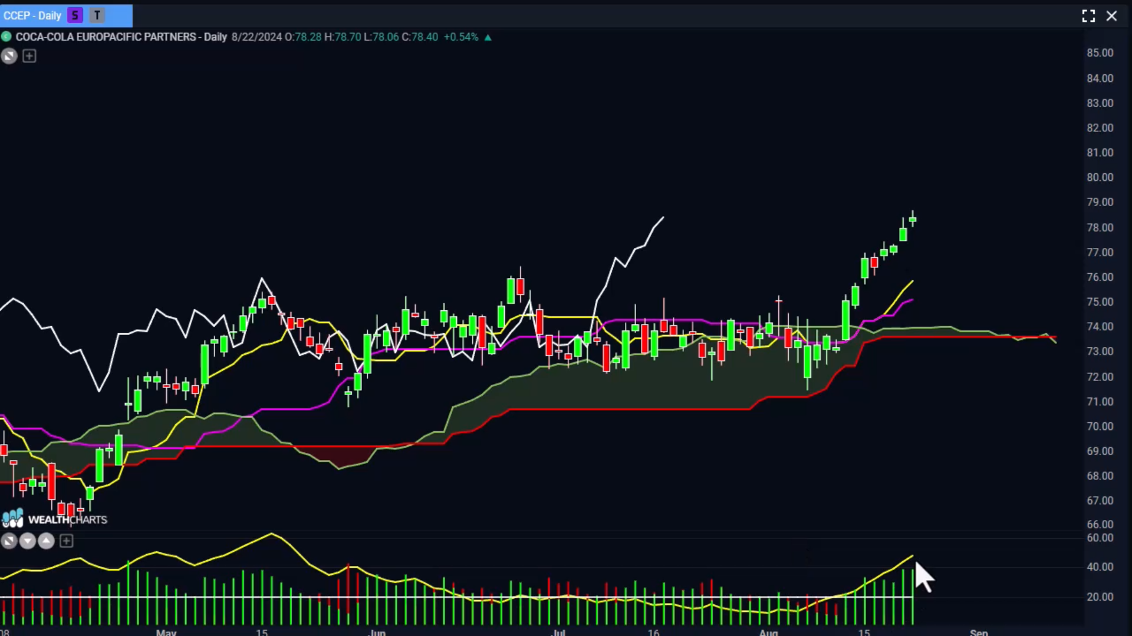This screenshot has height=636, width=1132.
Task: Click the latest candlestick near 78.40
Action: tap(913, 219)
